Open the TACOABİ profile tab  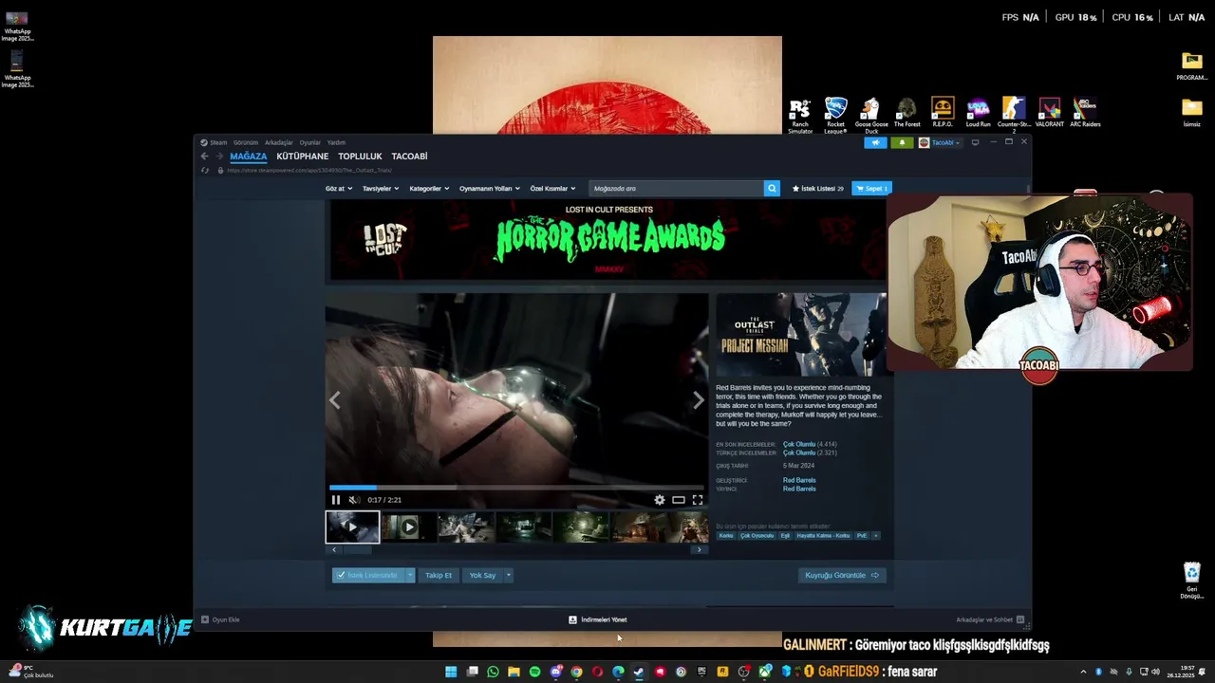410,157
